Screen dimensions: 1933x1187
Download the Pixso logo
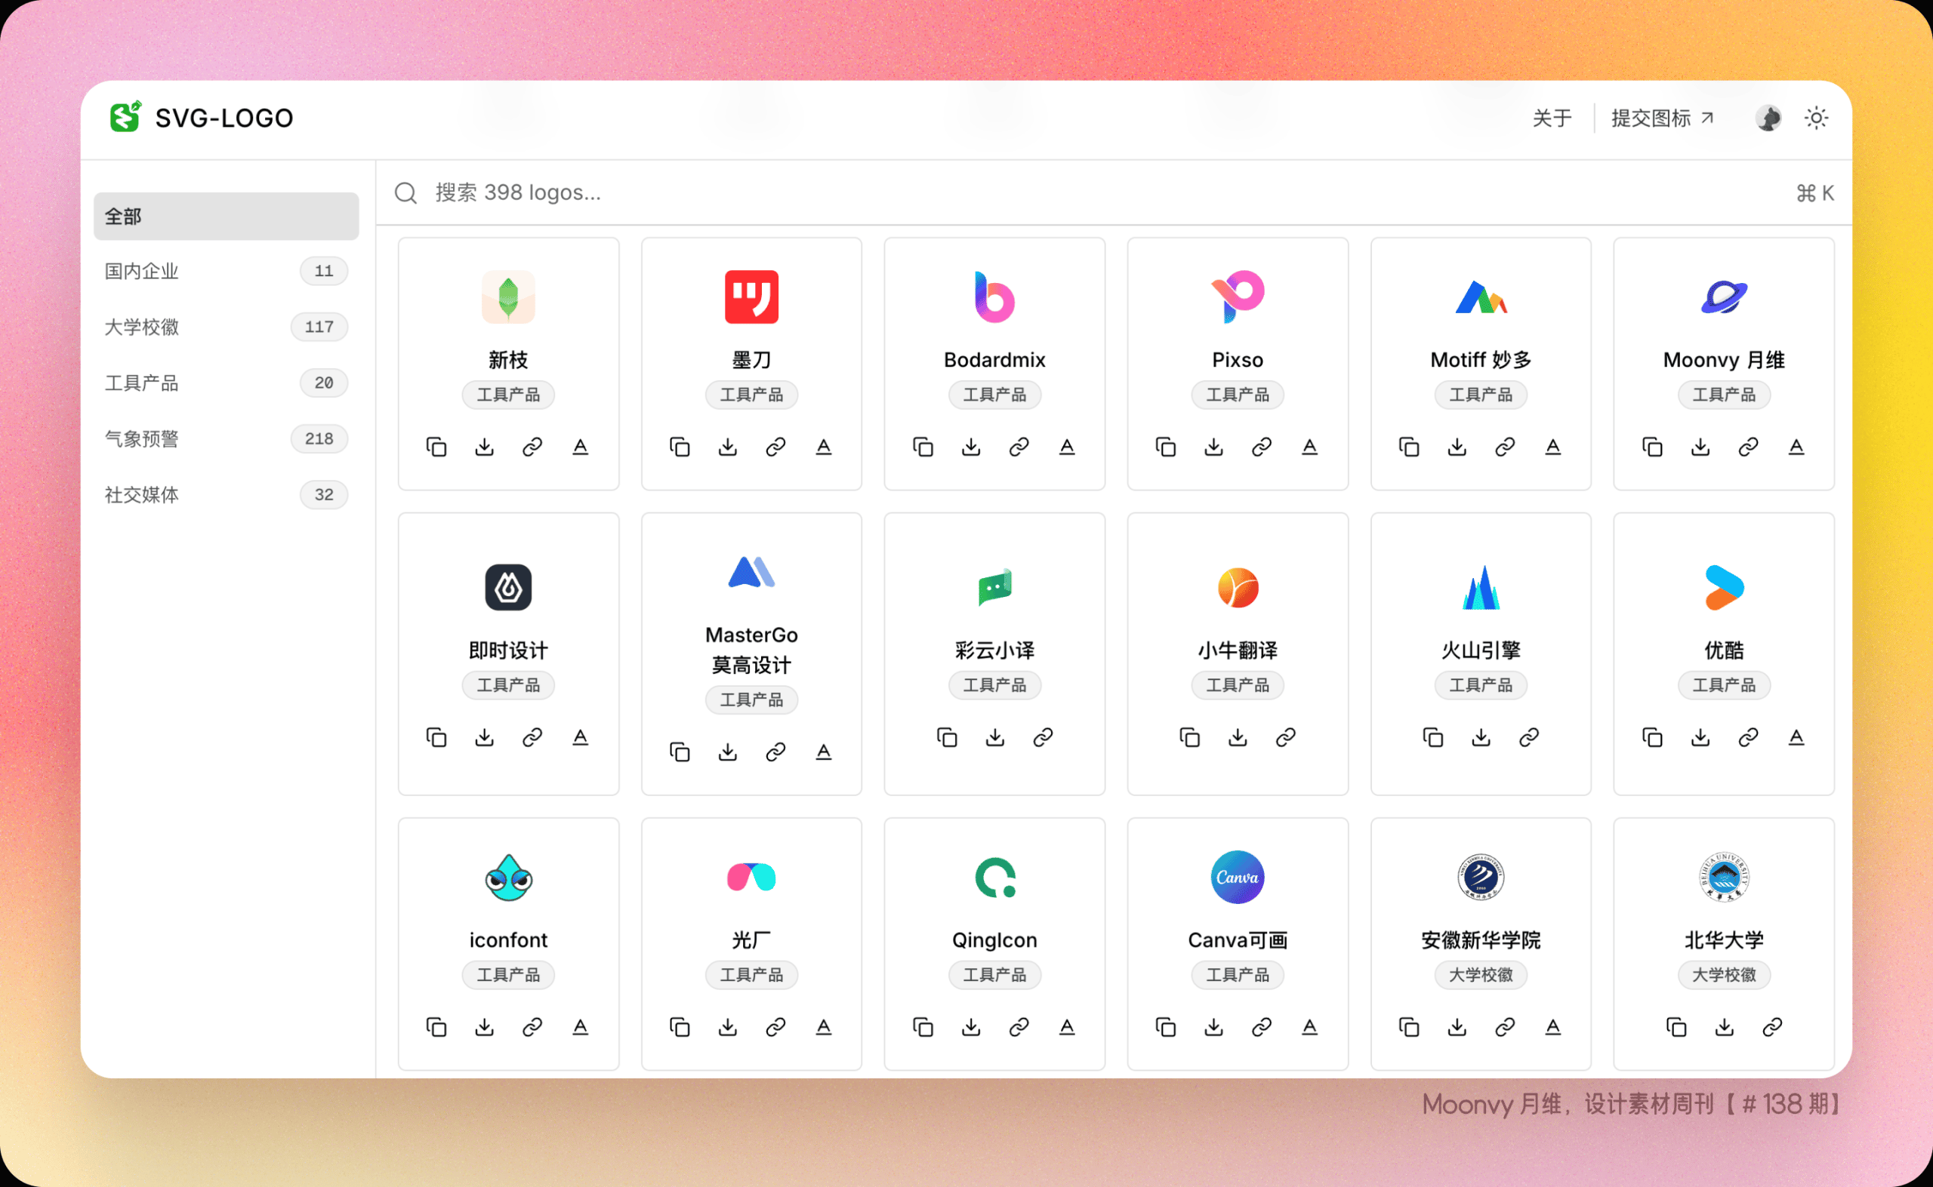click(1214, 447)
